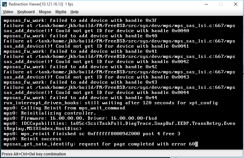This screenshot has width=244, height=158.
Task: Click the 'mps0: Reinit success' console line
Action: point(33,139)
